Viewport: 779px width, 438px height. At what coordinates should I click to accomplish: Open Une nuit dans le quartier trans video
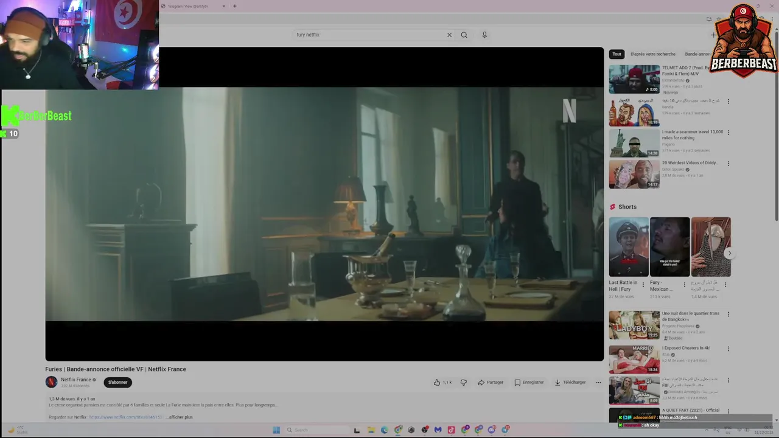tap(634, 325)
